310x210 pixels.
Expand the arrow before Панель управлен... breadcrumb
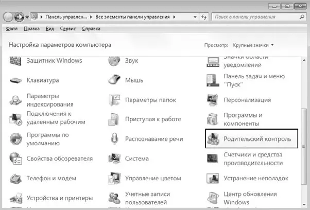41,17
